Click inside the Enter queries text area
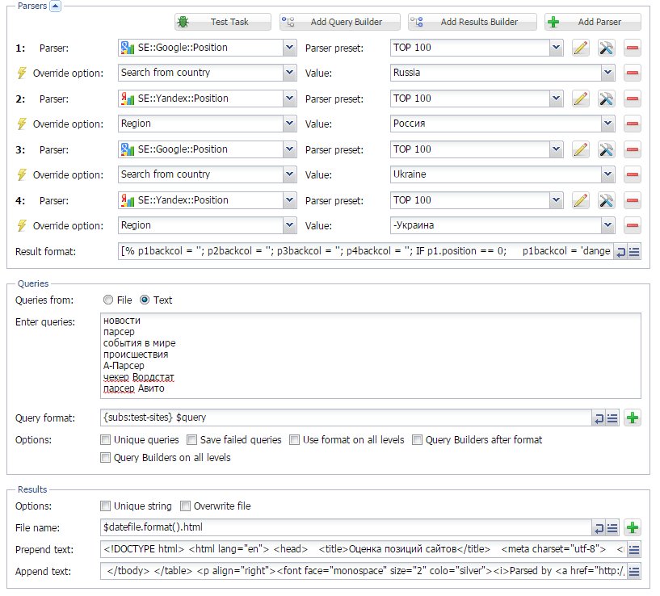Image resolution: width=660 pixels, height=596 pixels. 372,355
